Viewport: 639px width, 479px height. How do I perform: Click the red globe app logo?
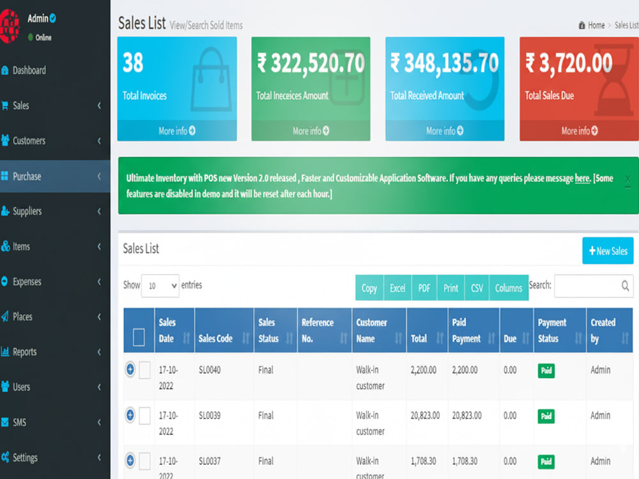tap(9, 26)
